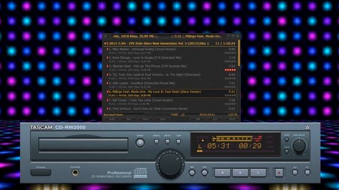This screenshot has height=190, width=339.
Task: Select track 2 Boris Zhivago - Love In Russia
Action: (171, 60)
